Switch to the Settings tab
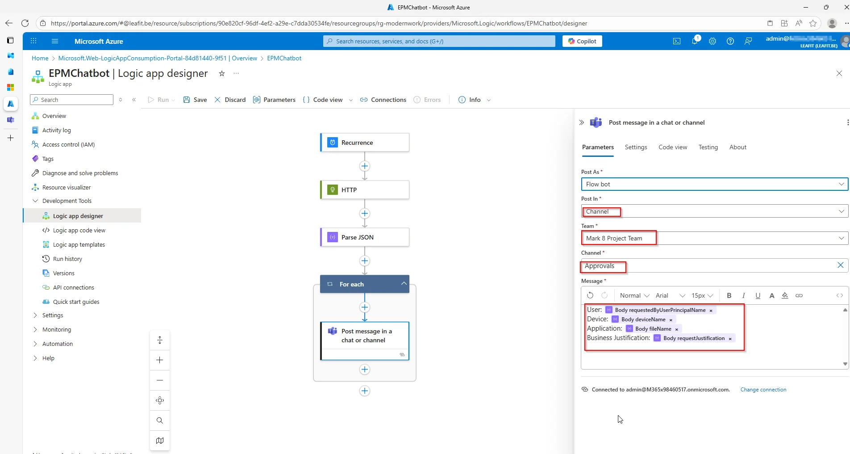The width and height of the screenshot is (850, 454). [636, 147]
